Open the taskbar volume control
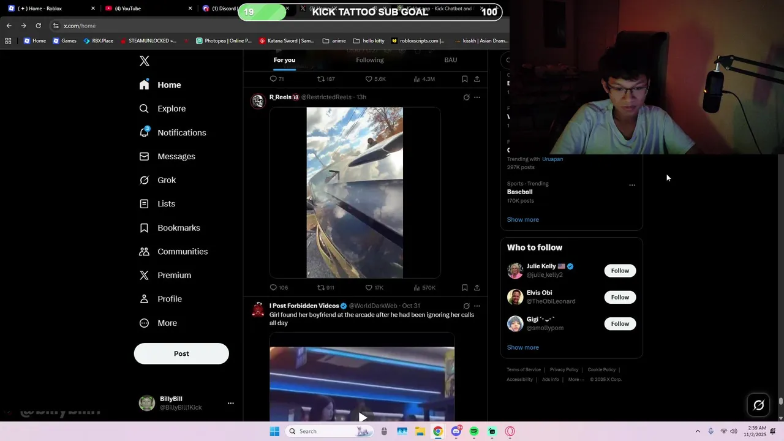Screen dimensions: 784x441 [734, 431]
